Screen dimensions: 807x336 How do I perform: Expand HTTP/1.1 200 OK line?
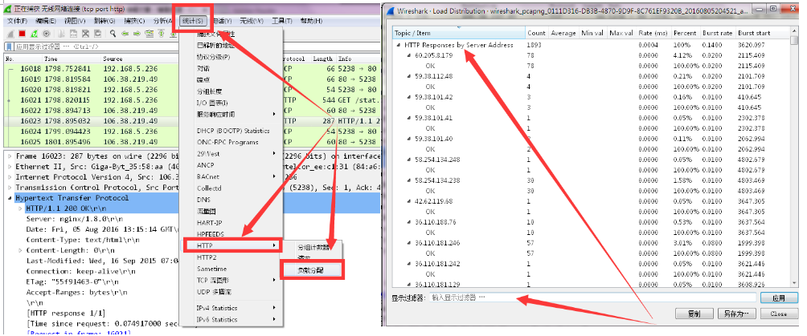20,208
